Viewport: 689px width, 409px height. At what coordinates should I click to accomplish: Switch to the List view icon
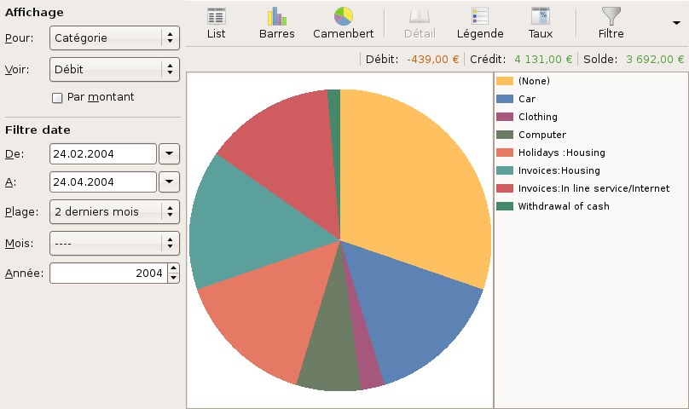(217, 17)
